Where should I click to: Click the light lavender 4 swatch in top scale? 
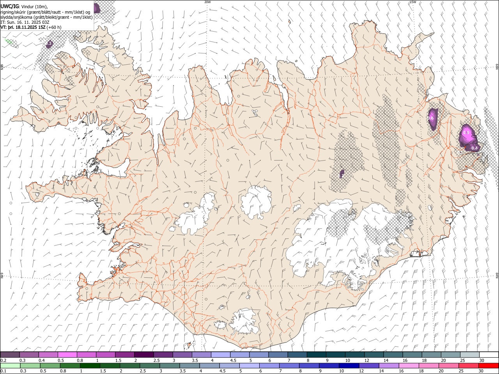[x=220, y=355]
